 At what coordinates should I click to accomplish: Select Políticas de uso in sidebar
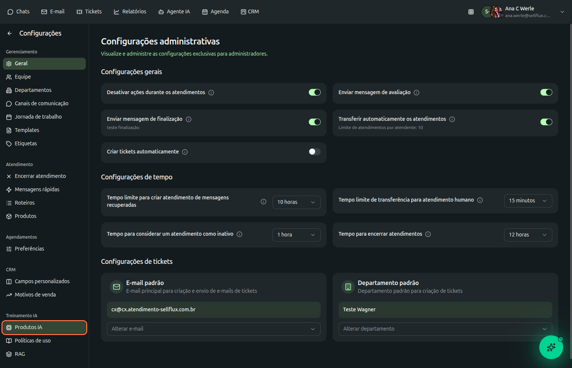tap(33, 341)
